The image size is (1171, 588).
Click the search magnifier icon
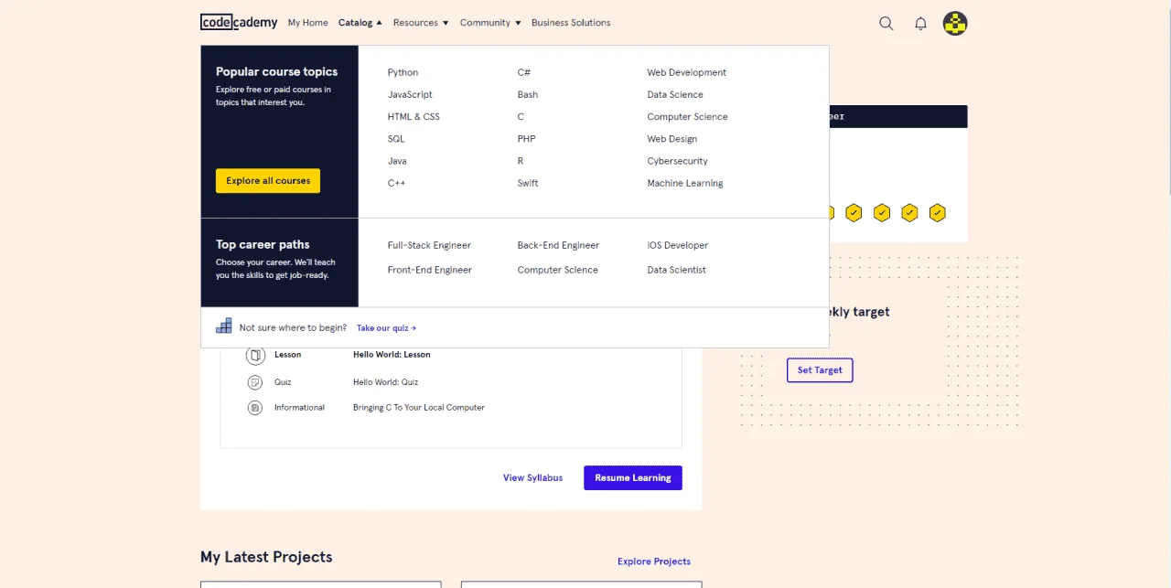(x=886, y=24)
